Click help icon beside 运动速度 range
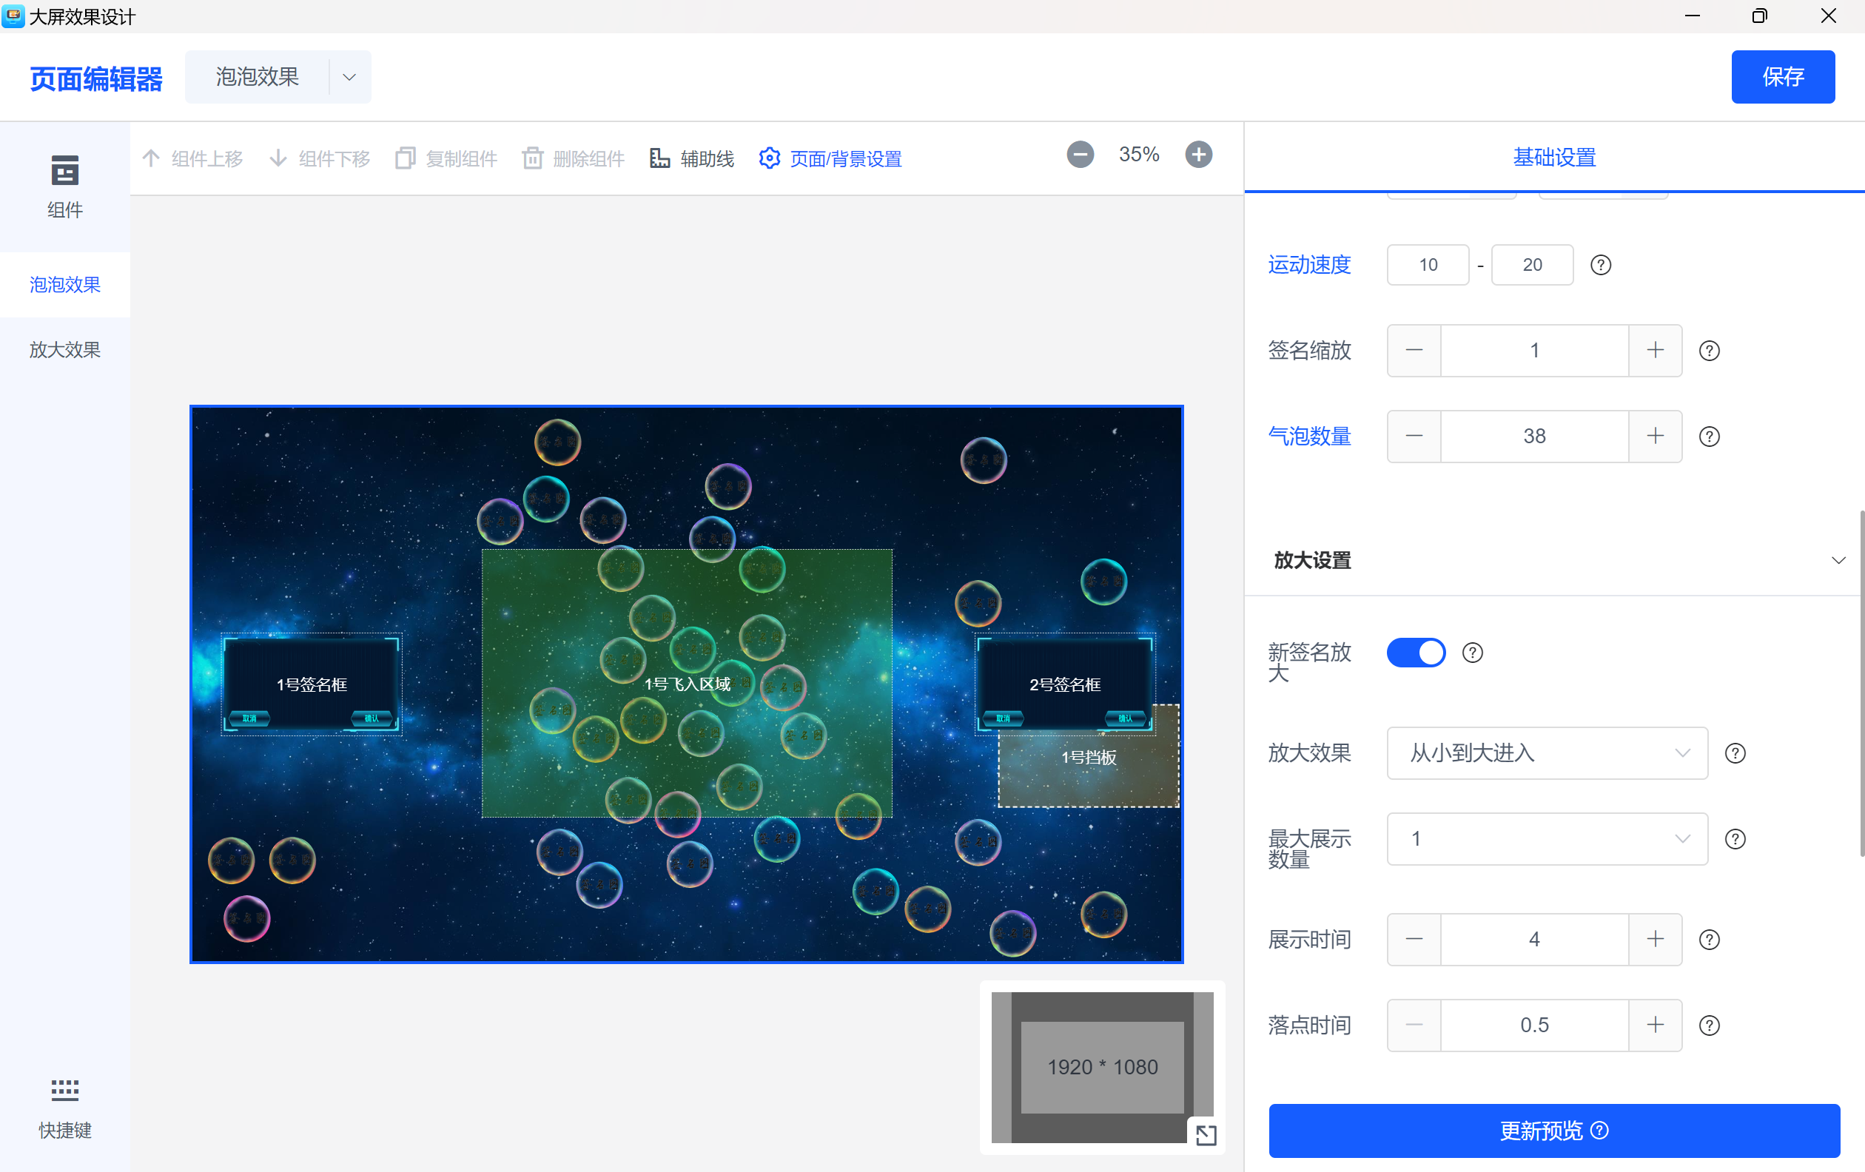 pyautogui.click(x=1600, y=266)
